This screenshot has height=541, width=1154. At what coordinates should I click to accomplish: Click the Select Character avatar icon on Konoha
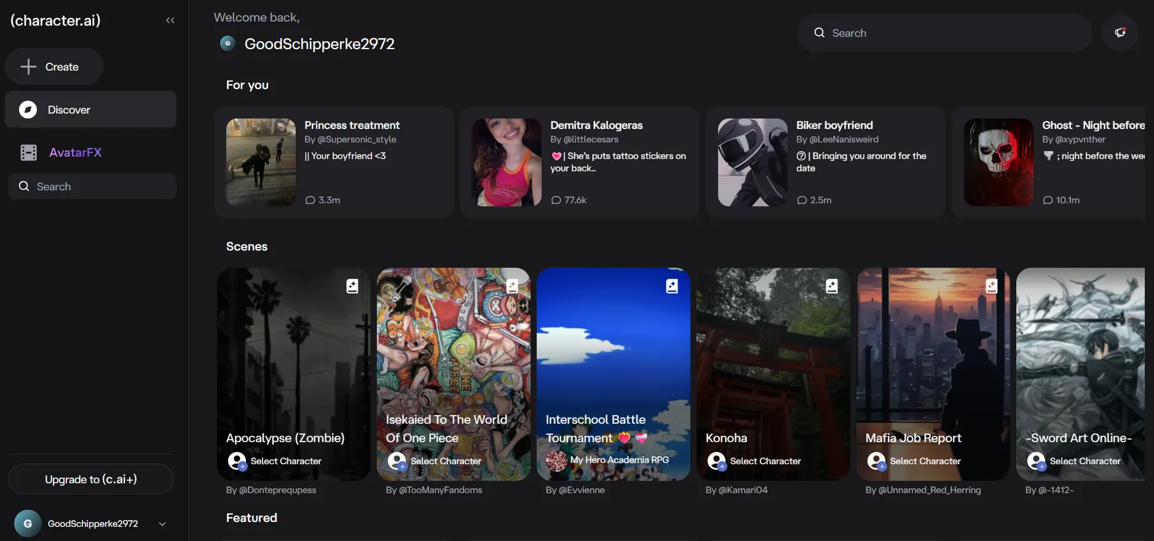click(717, 461)
